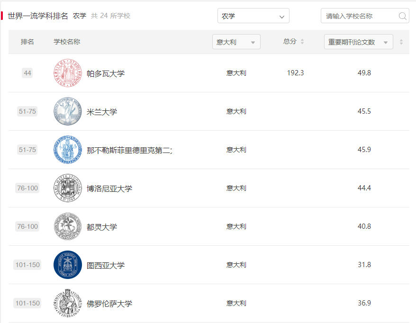Click the magnifier icon in the search box

(402, 16)
